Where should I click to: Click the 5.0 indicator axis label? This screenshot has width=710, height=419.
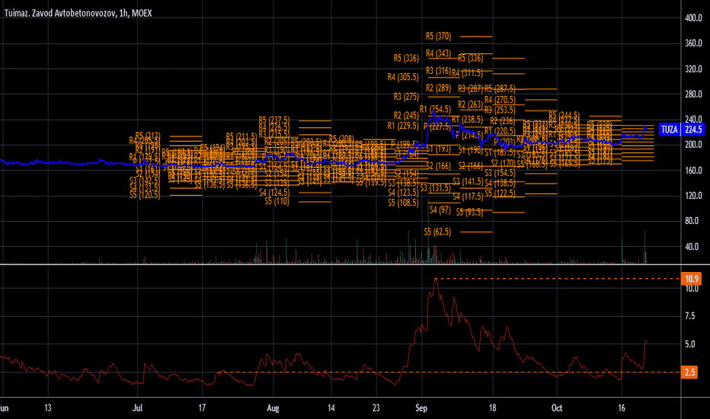pyautogui.click(x=689, y=344)
